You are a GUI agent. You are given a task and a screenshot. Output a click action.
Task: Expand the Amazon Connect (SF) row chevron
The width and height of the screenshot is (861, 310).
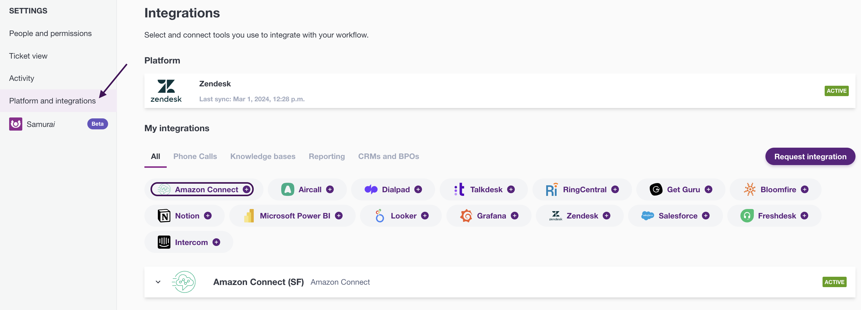158,282
